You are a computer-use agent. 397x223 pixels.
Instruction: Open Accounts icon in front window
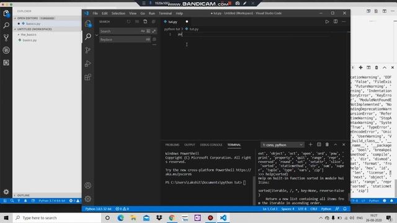(88, 186)
